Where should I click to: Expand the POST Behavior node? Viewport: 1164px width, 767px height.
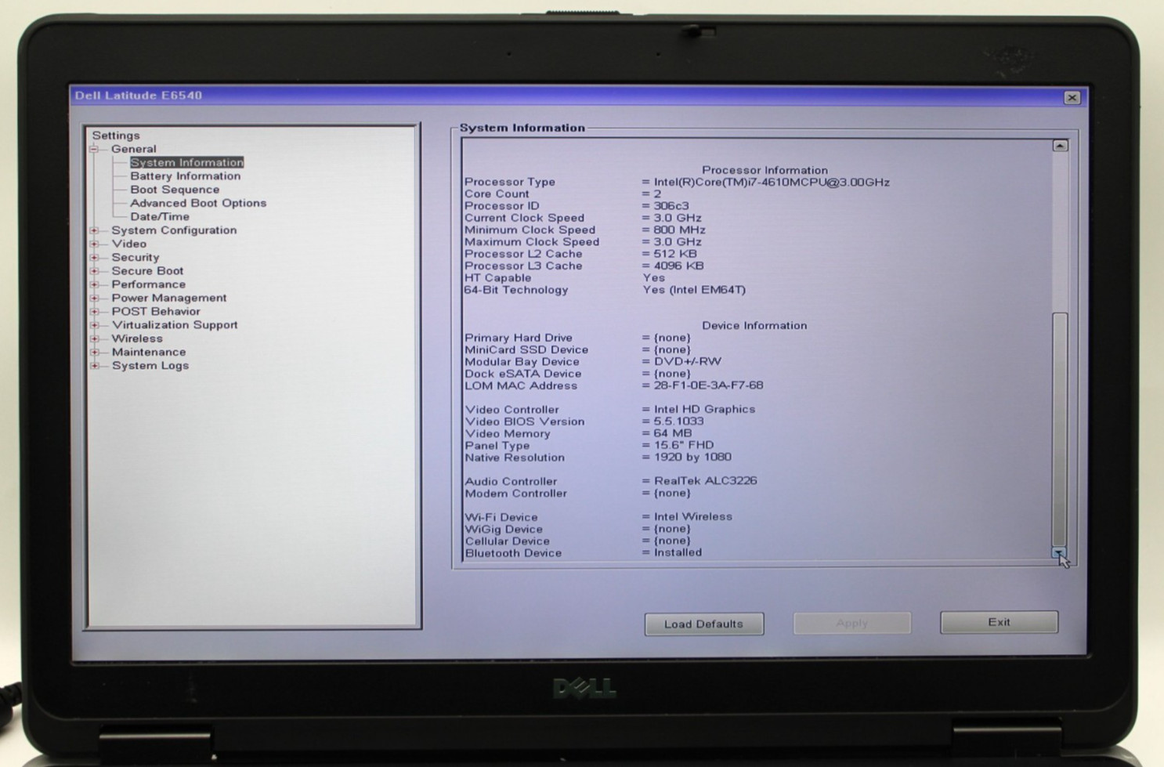[95, 312]
